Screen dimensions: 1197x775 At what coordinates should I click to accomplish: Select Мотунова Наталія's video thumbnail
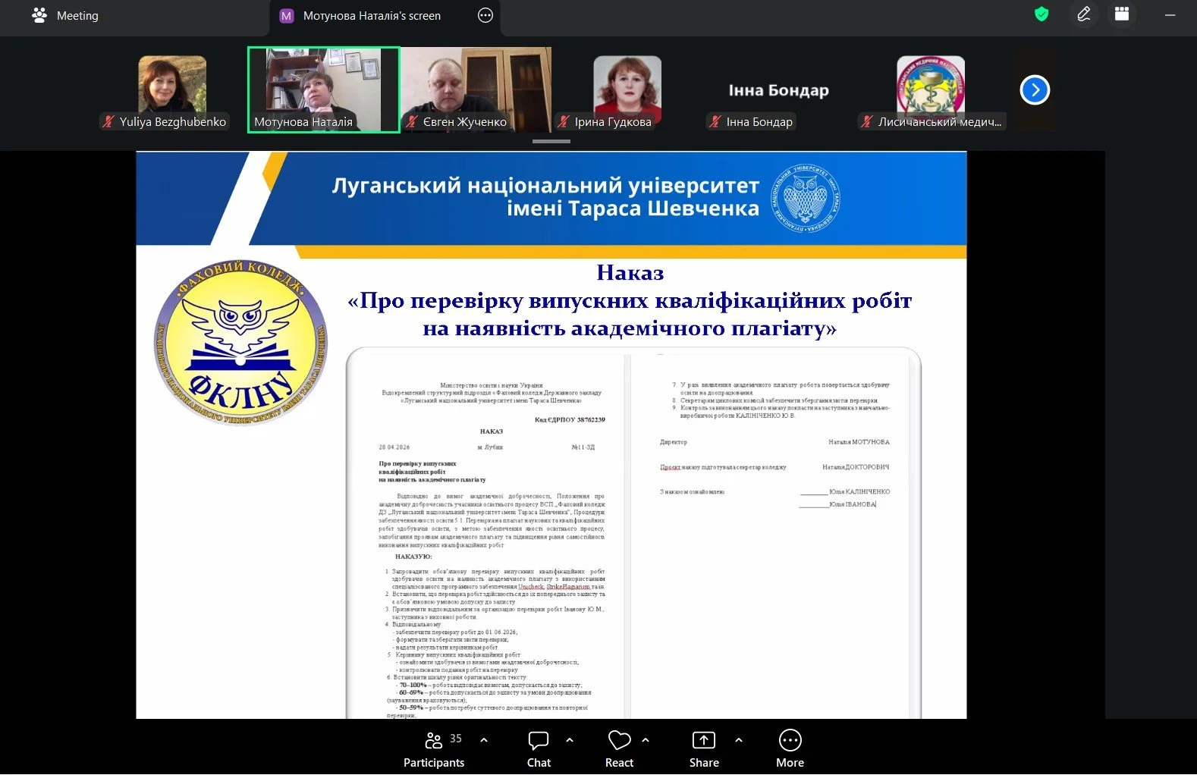[x=324, y=89]
